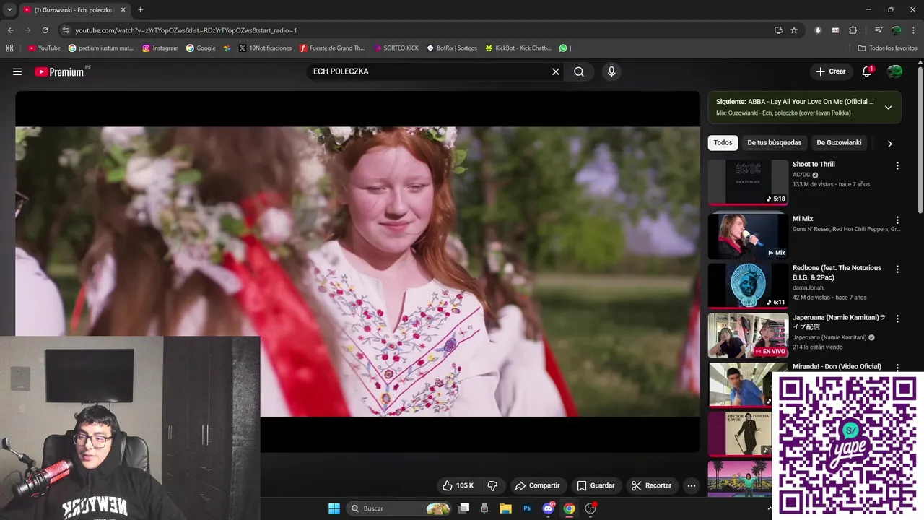Open the SORTEO KICK bookmark
Screen dimensions: 924x520
(x=396, y=48)
